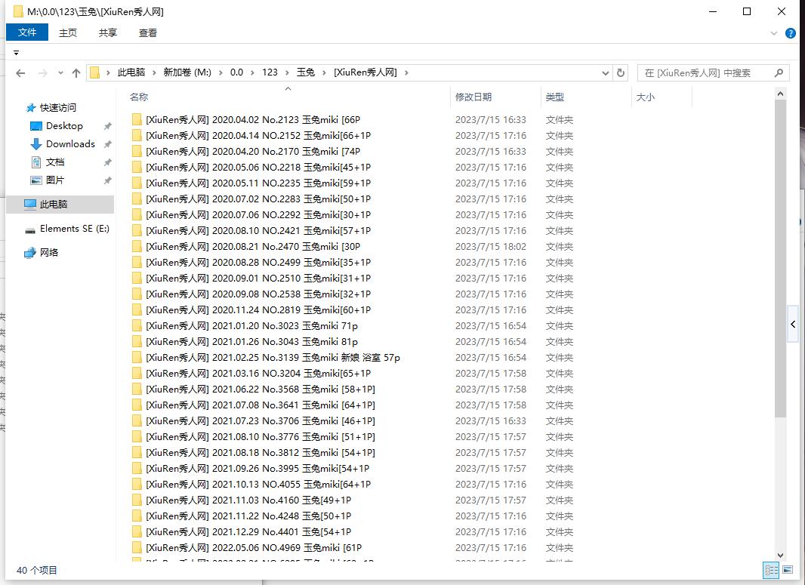Refresh the current folder view
Viewport: 805px width, 585px height.
tap(621, 73)
